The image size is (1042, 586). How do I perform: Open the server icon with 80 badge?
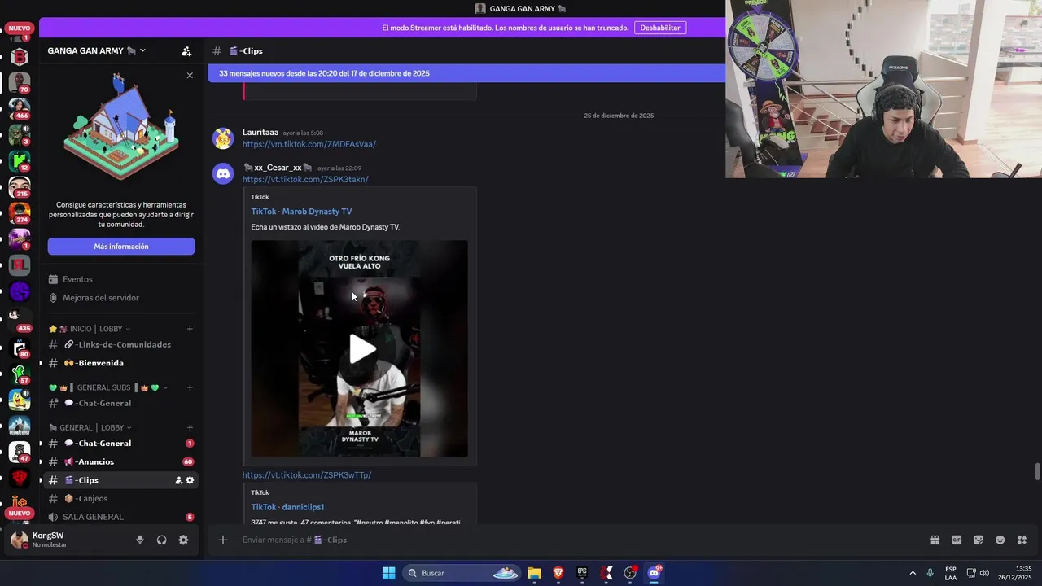[x=20, y=348]
